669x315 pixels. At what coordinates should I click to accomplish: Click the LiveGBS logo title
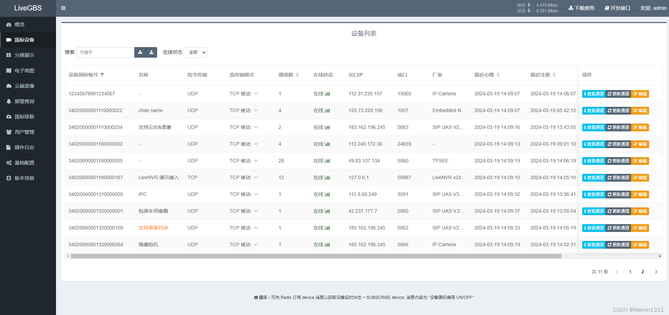[x=28, y=8]
